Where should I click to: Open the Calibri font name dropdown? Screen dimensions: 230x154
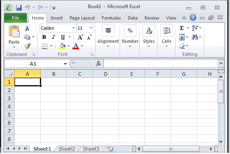pyautogui.click(x=74, y=28)
